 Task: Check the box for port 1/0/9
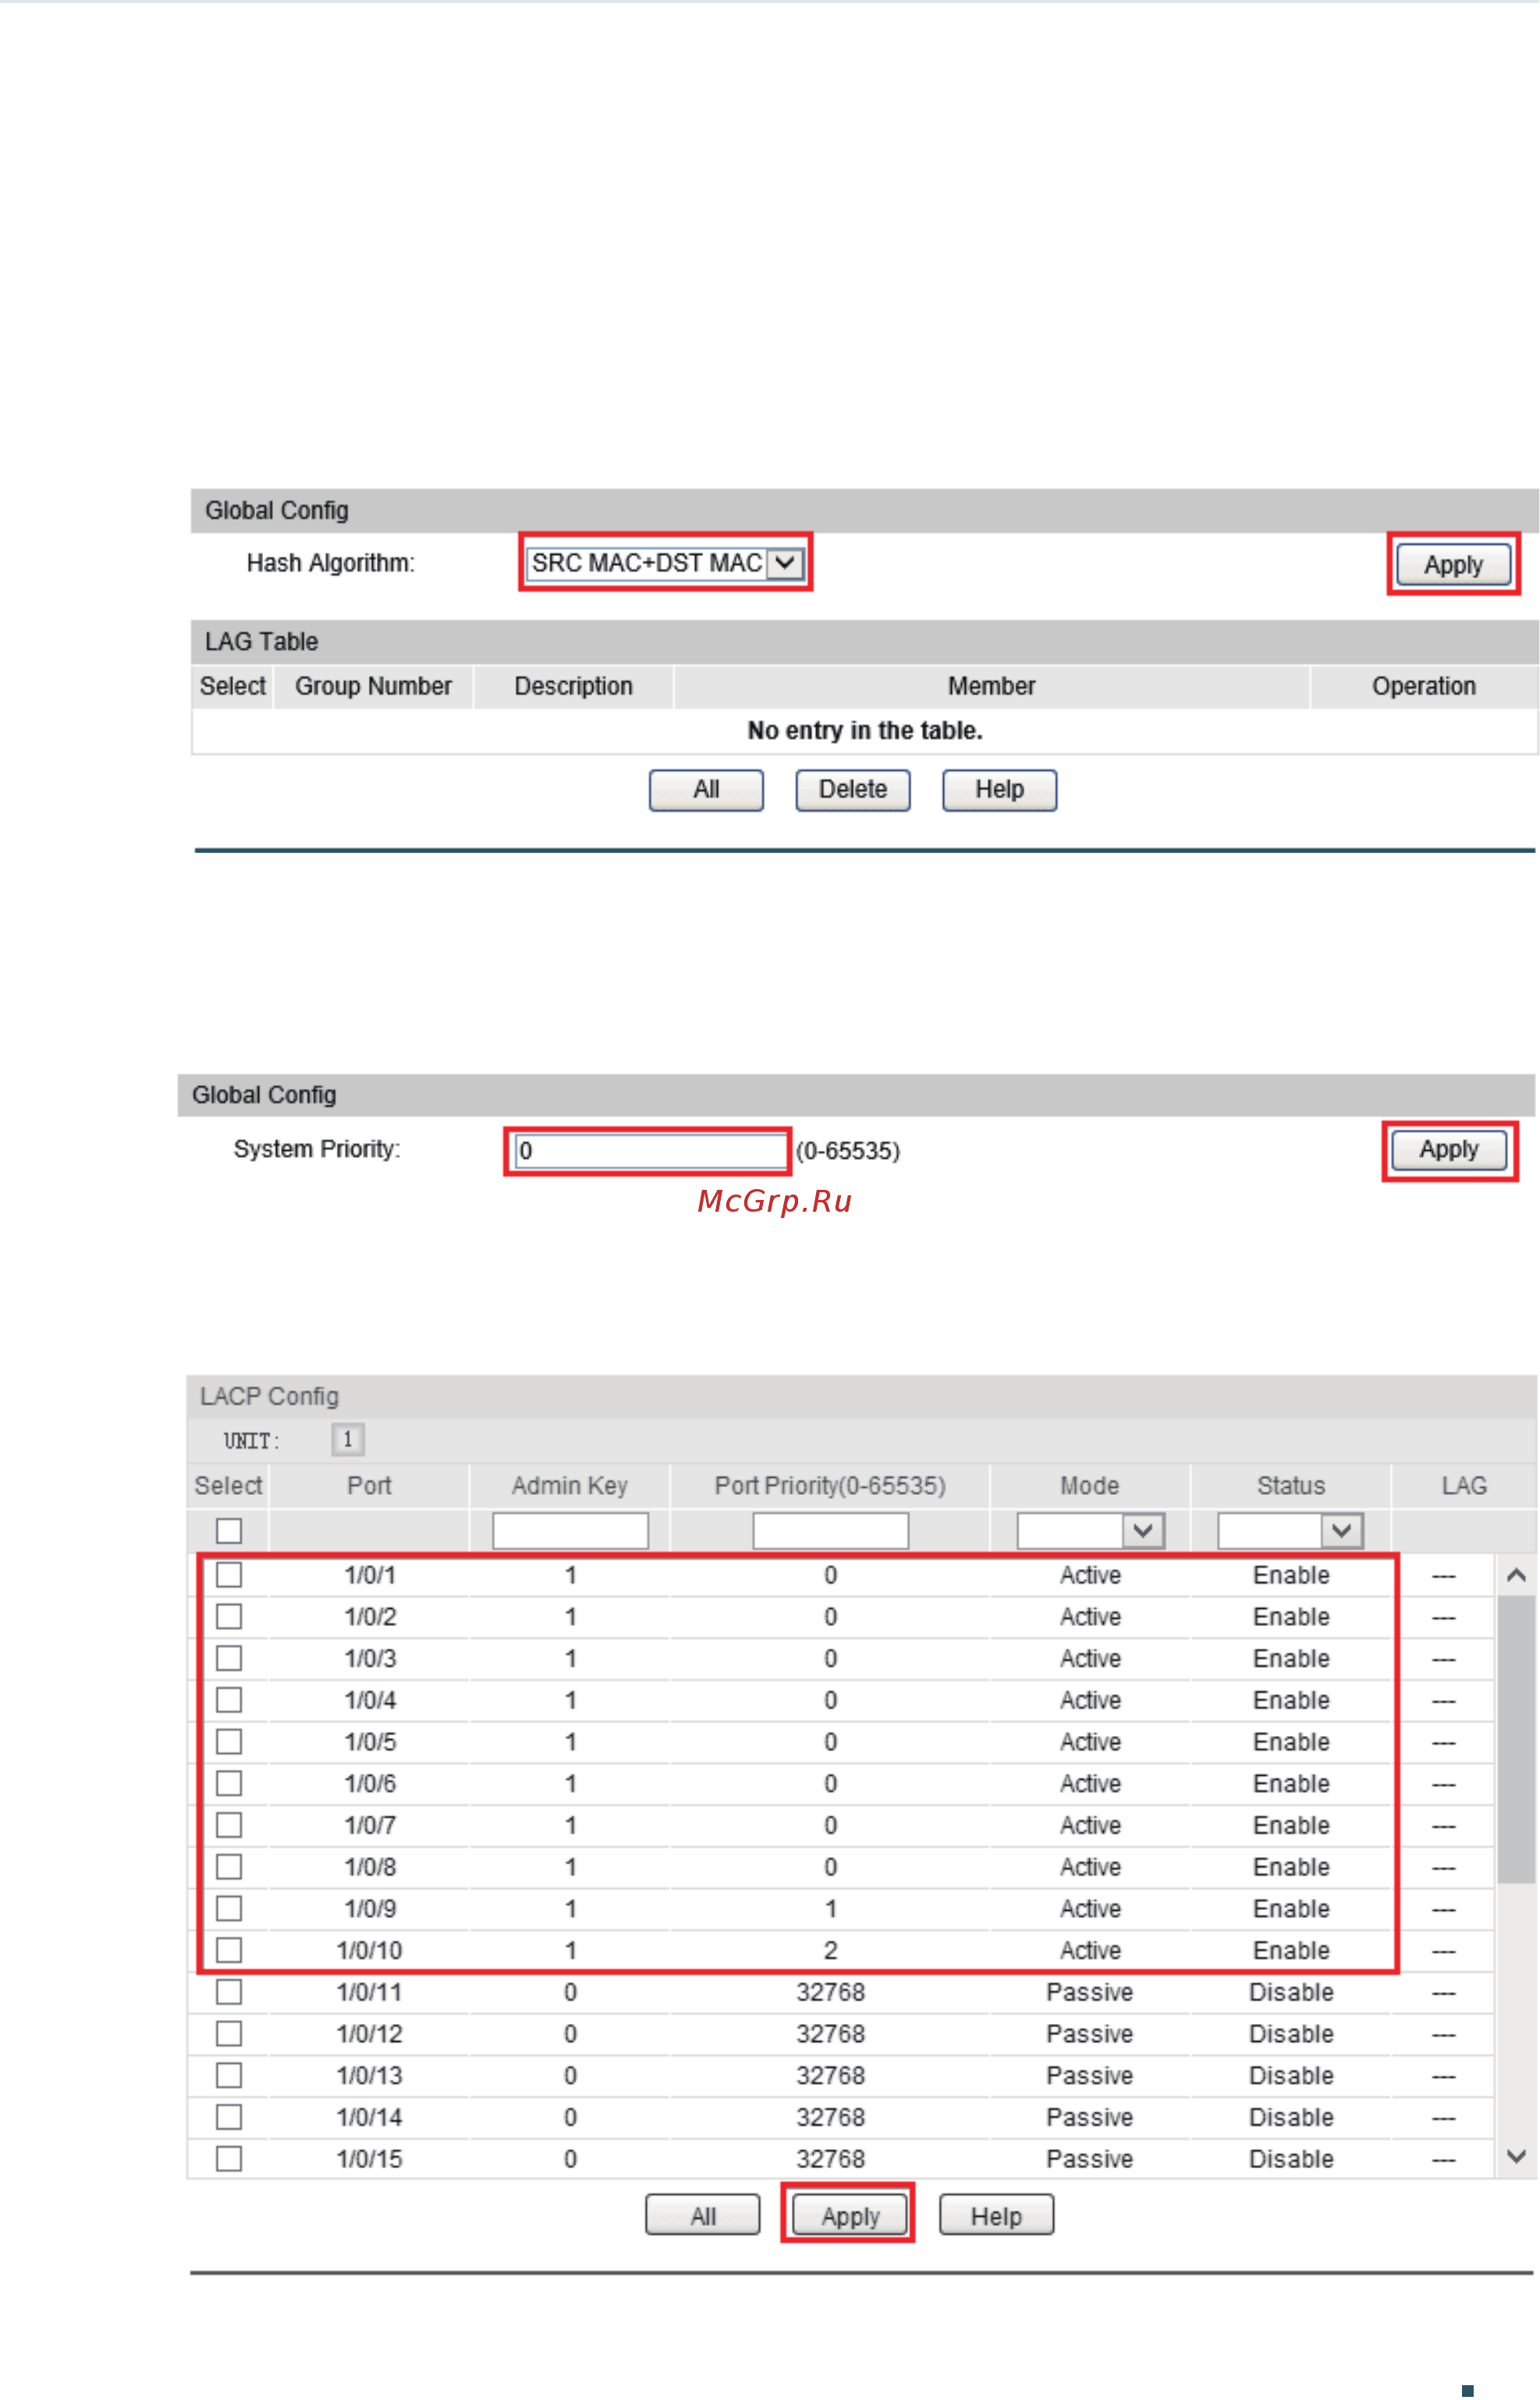tap(229, 1909)
